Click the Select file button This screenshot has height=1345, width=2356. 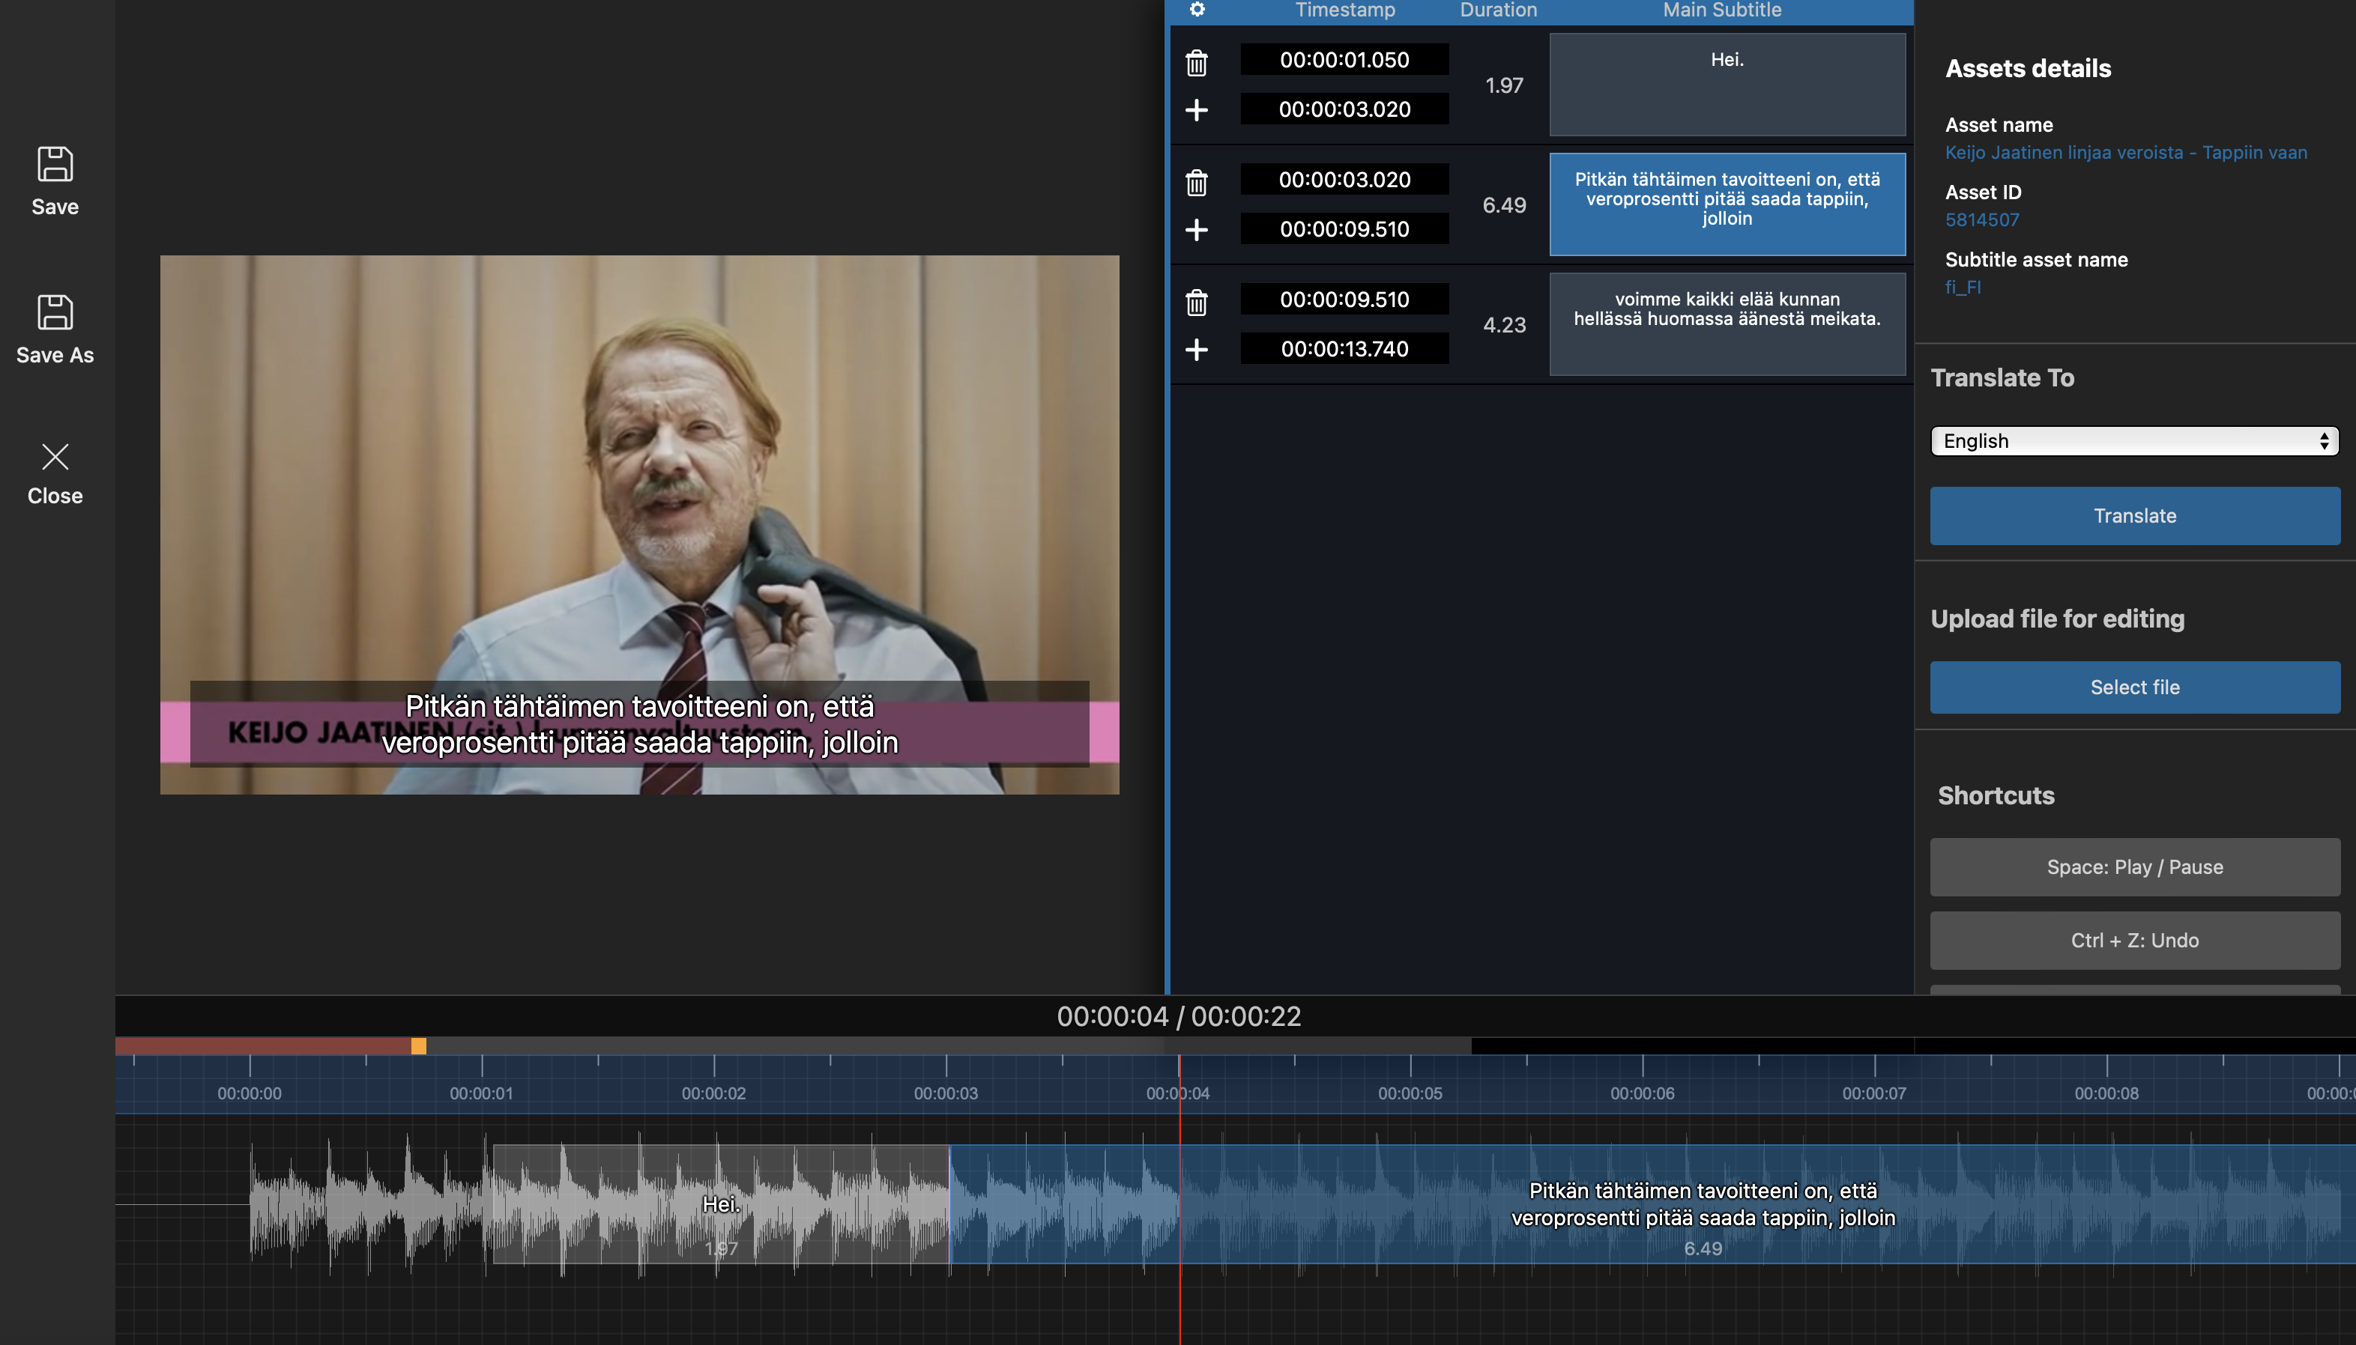[2134, 687]
